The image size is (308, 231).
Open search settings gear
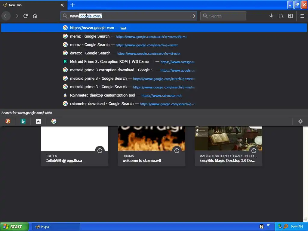[300, 121]
